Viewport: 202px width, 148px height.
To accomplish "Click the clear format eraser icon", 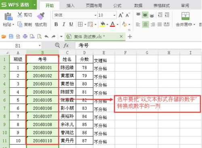I will (124, 24).
